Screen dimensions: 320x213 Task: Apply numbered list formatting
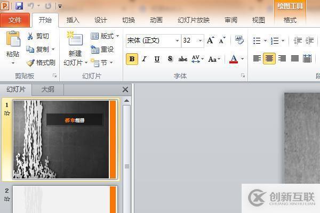[x=275, y=40]
